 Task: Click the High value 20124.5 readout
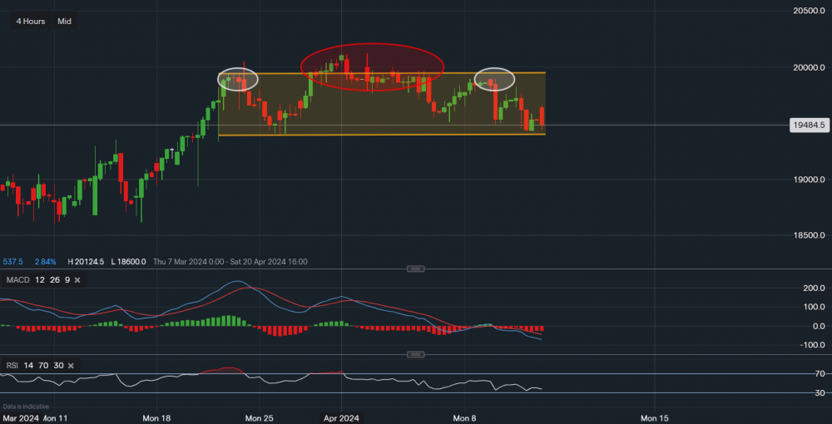coord(86,262)
